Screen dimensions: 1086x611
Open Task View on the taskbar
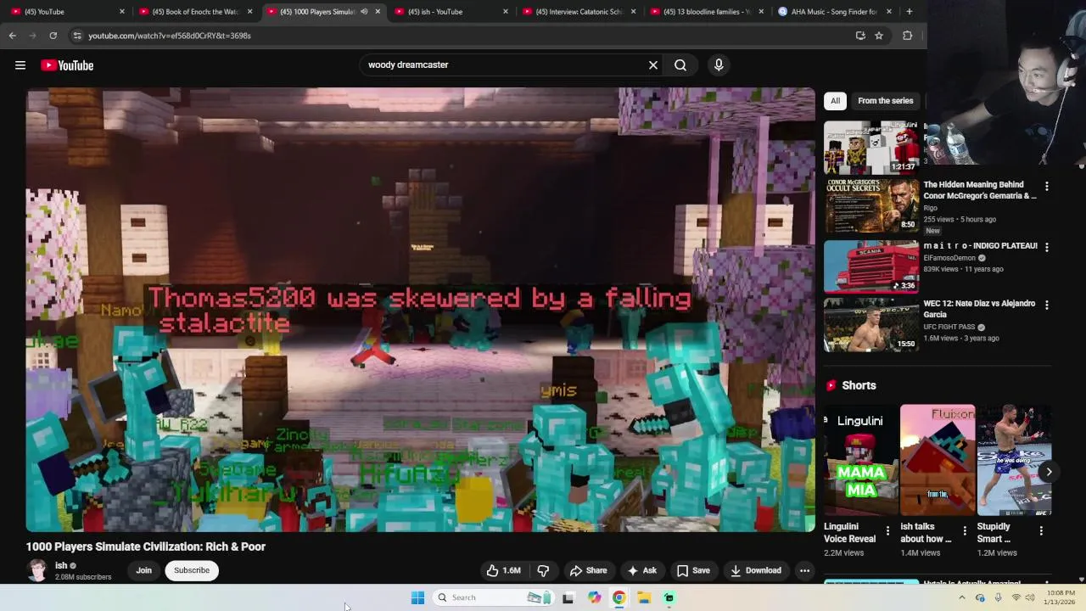coord(568,597)
